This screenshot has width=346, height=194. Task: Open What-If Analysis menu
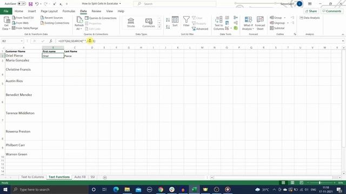[248, 23]
